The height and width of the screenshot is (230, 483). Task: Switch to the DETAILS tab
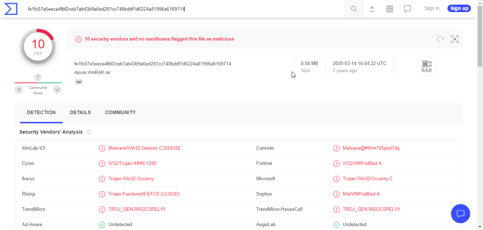tap(80, 113)
